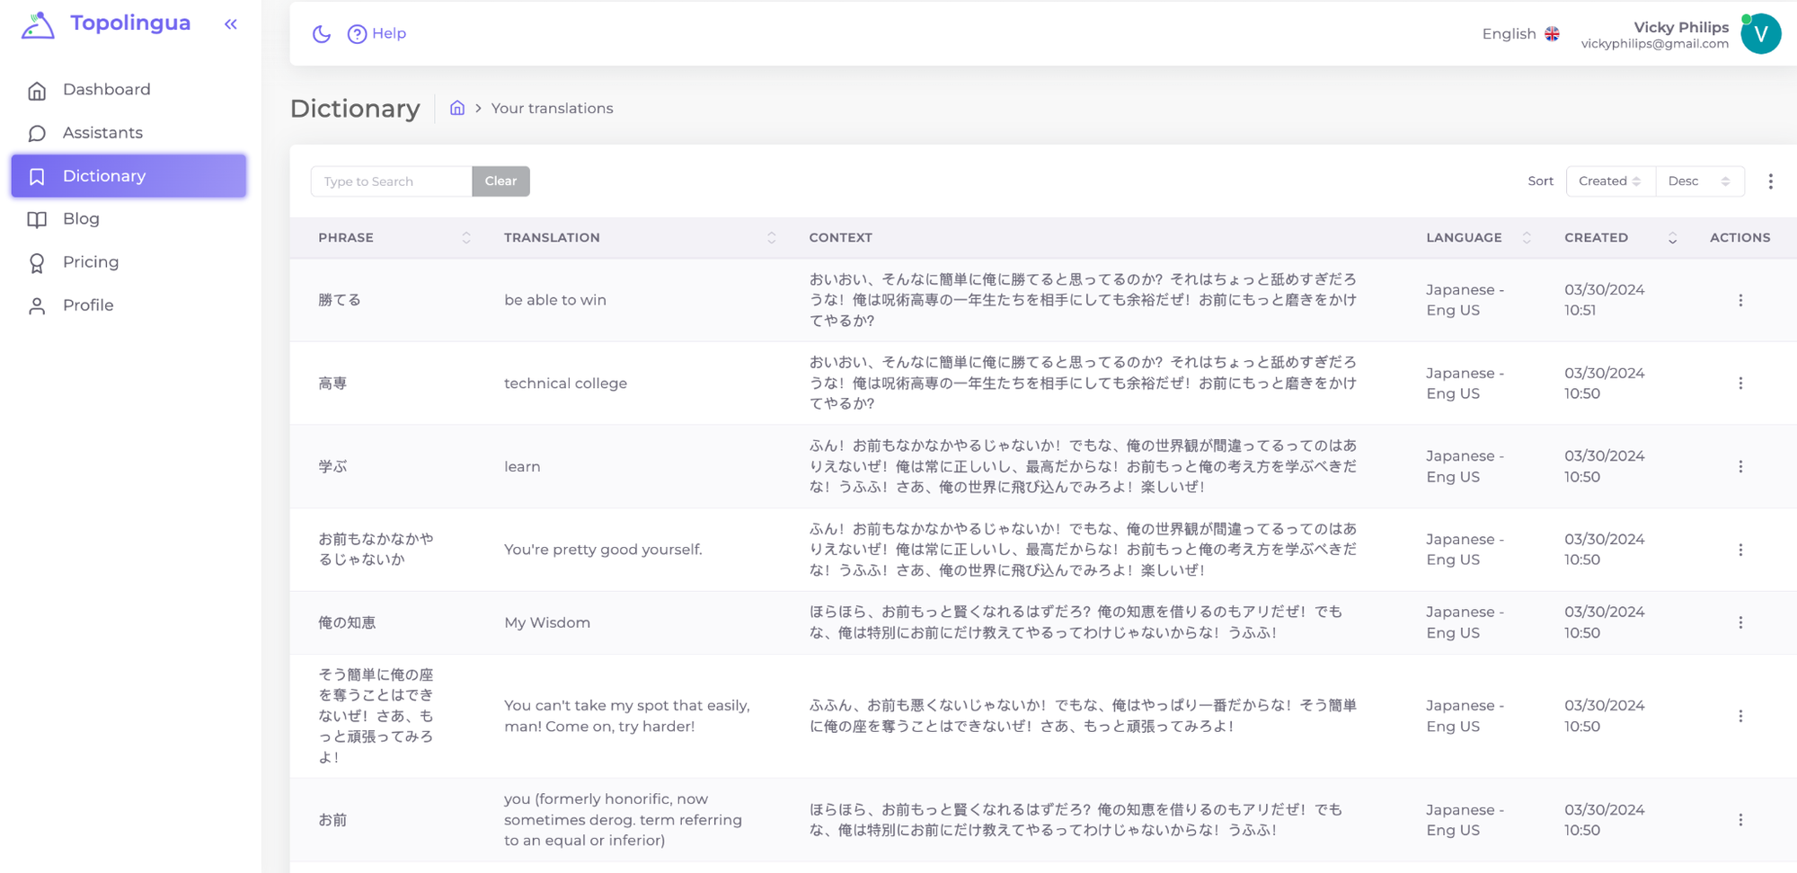
Task: Click translation 'be able to win'
Action: (x=555, y=300)
